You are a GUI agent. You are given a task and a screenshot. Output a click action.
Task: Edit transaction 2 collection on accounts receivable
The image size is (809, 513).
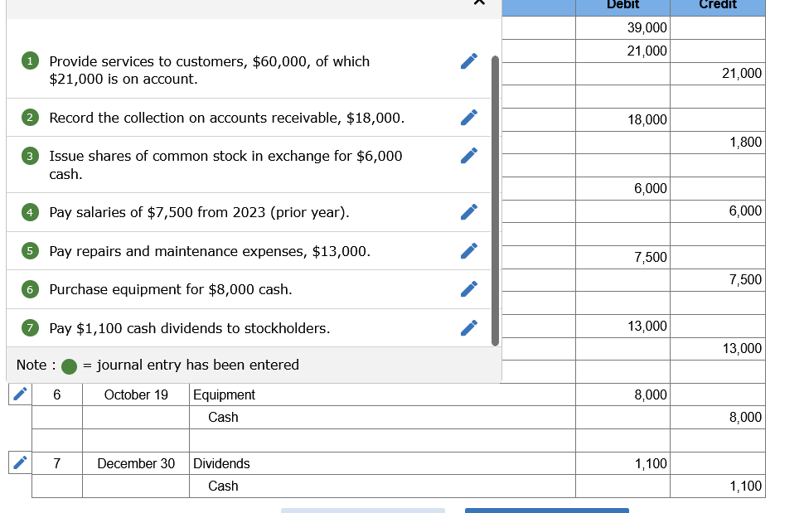[469, 118]
